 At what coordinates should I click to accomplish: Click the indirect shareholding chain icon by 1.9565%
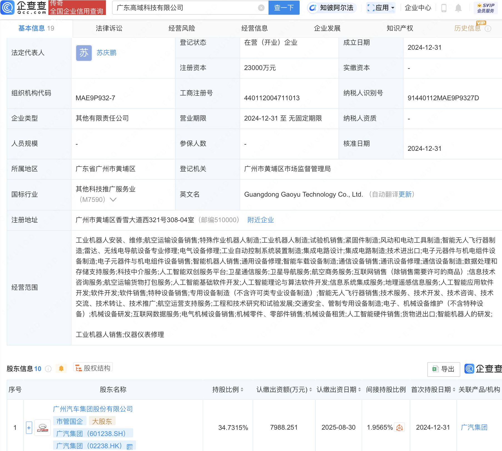point(400,427)
